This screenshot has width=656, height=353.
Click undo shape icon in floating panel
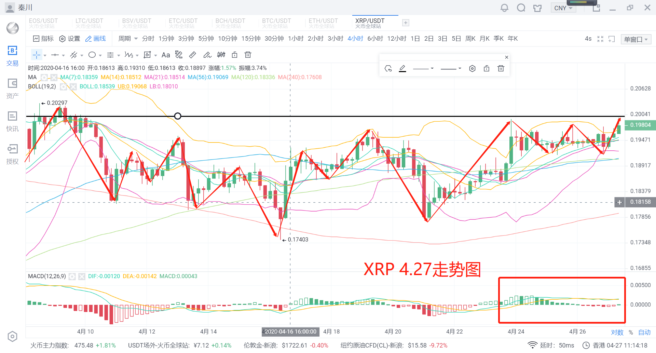[x=388, y=68]
